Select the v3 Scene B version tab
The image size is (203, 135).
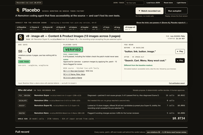point(61,28)
